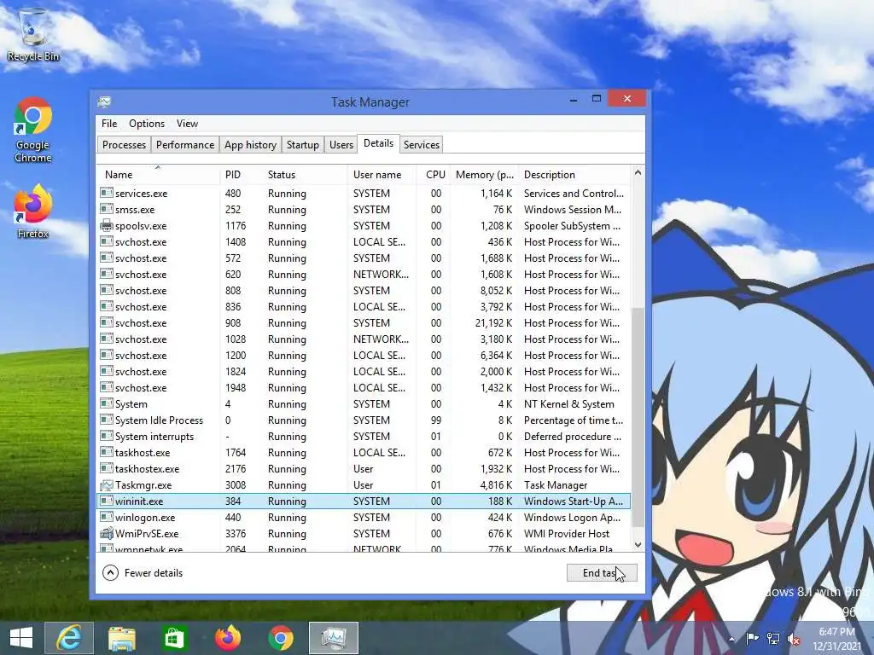
Task: Click memory value 21,192 K
Action: [x=494, y=323]
